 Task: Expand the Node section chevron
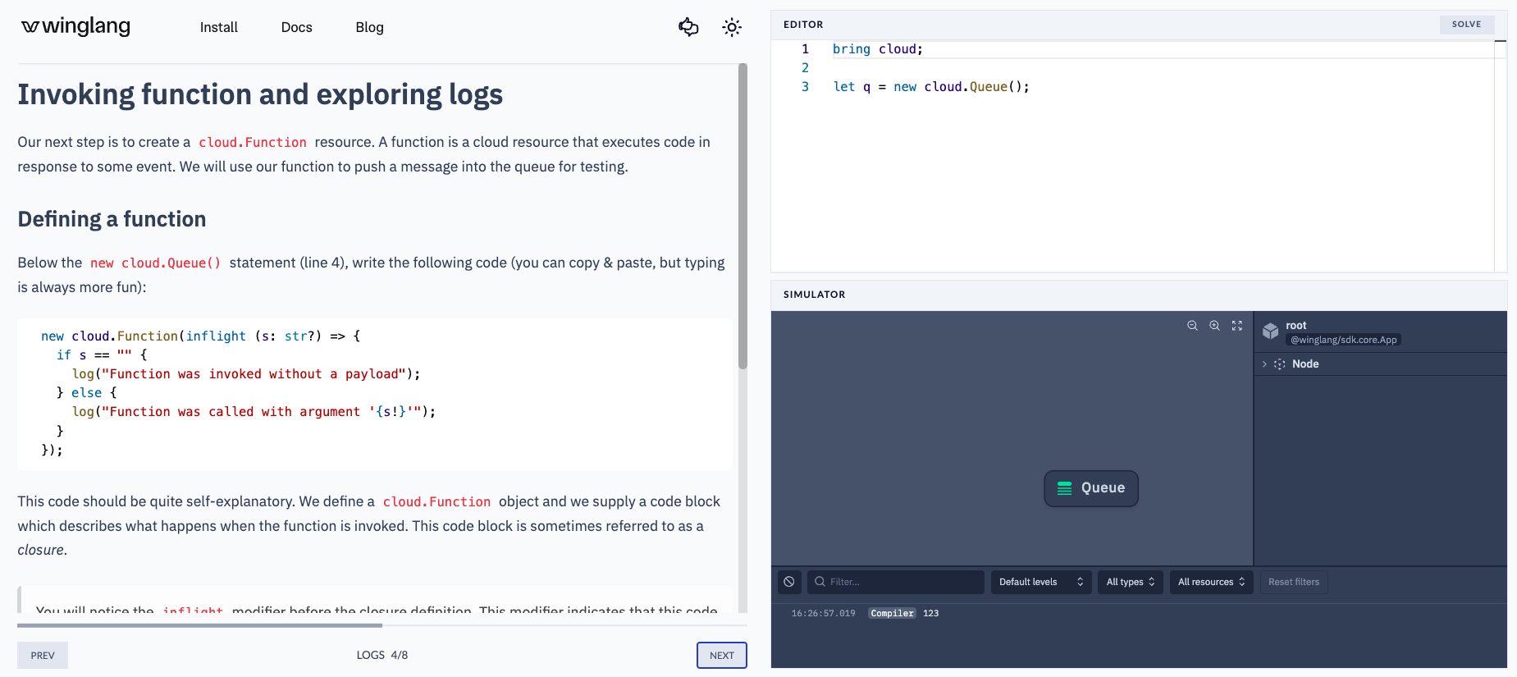point(1264,364)
